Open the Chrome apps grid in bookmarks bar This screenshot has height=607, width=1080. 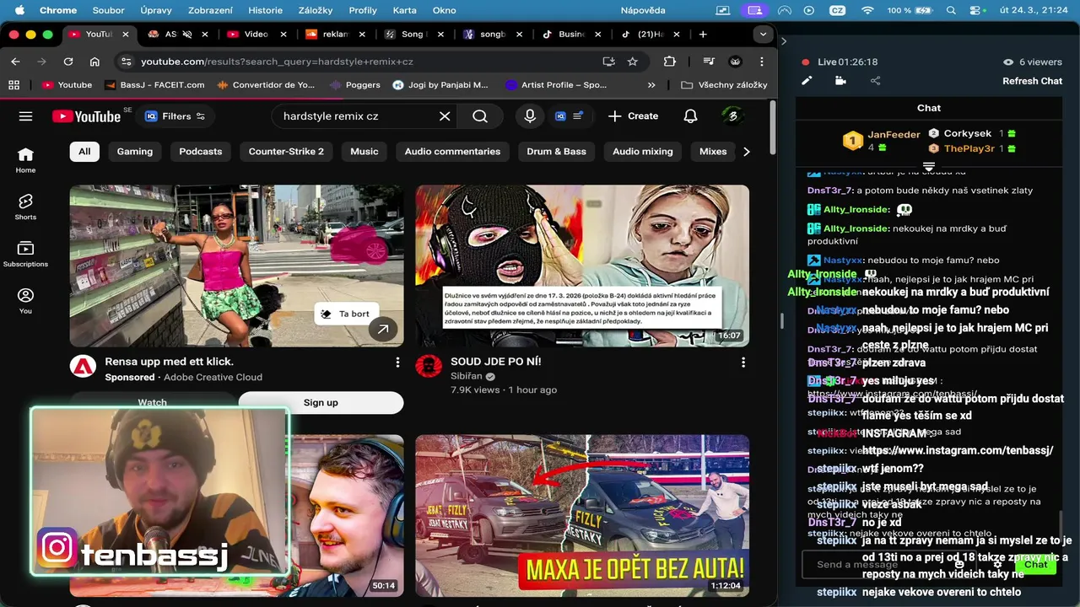(13, 85)
